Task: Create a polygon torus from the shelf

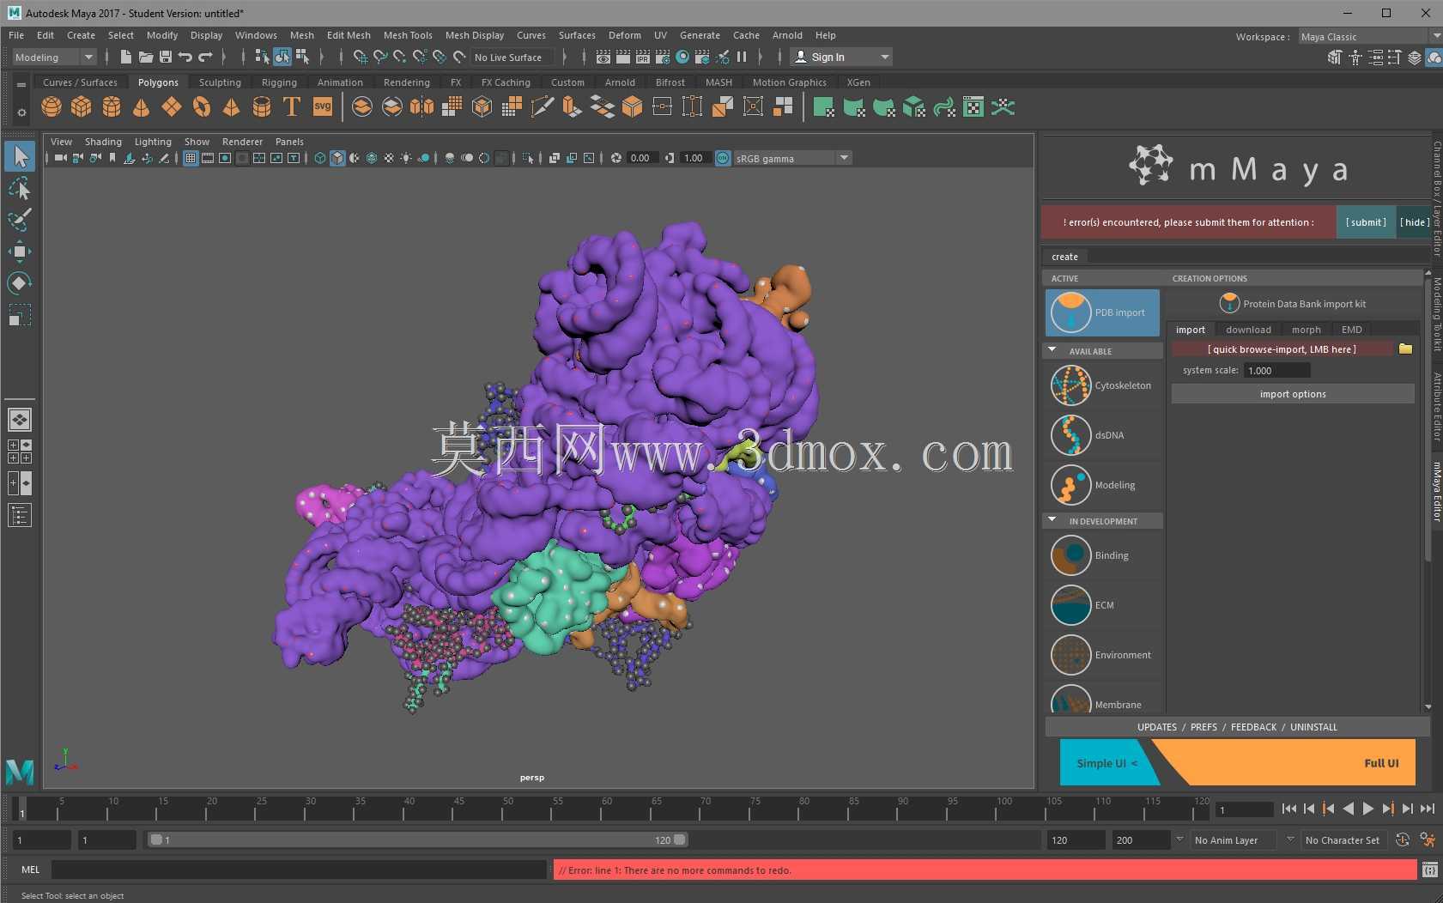Action: [x=202, y=107]
